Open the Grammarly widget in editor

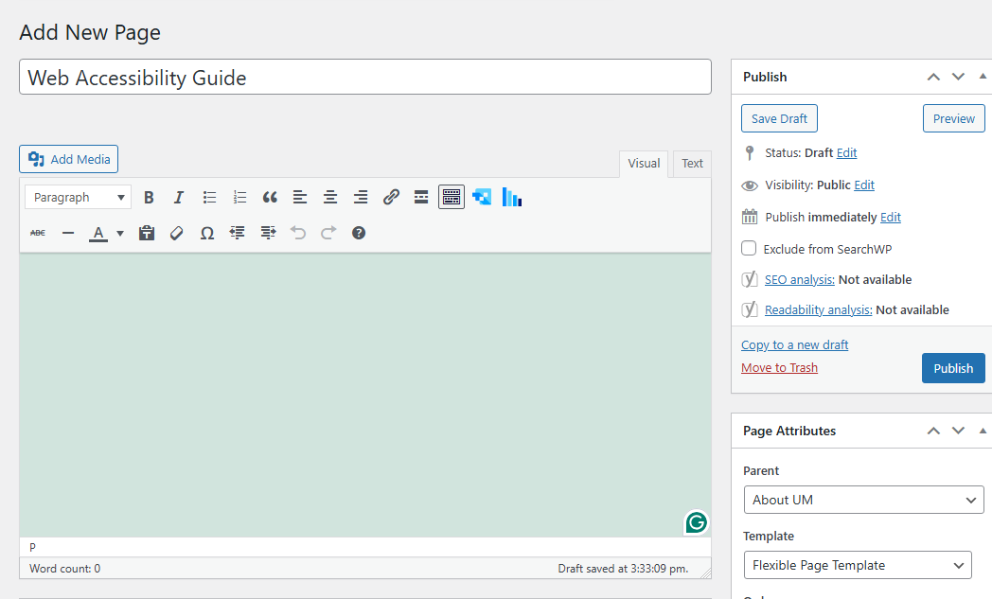[x=696, y=522]
